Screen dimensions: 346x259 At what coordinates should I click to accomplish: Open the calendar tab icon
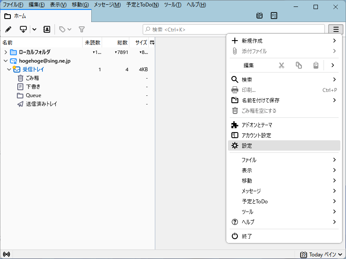259,16
